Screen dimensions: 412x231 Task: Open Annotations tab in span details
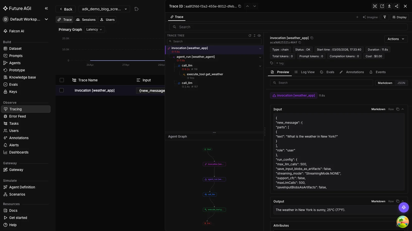point(352,72)
